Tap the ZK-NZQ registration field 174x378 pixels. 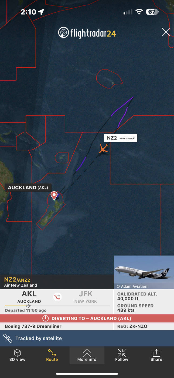pos(144,326)
